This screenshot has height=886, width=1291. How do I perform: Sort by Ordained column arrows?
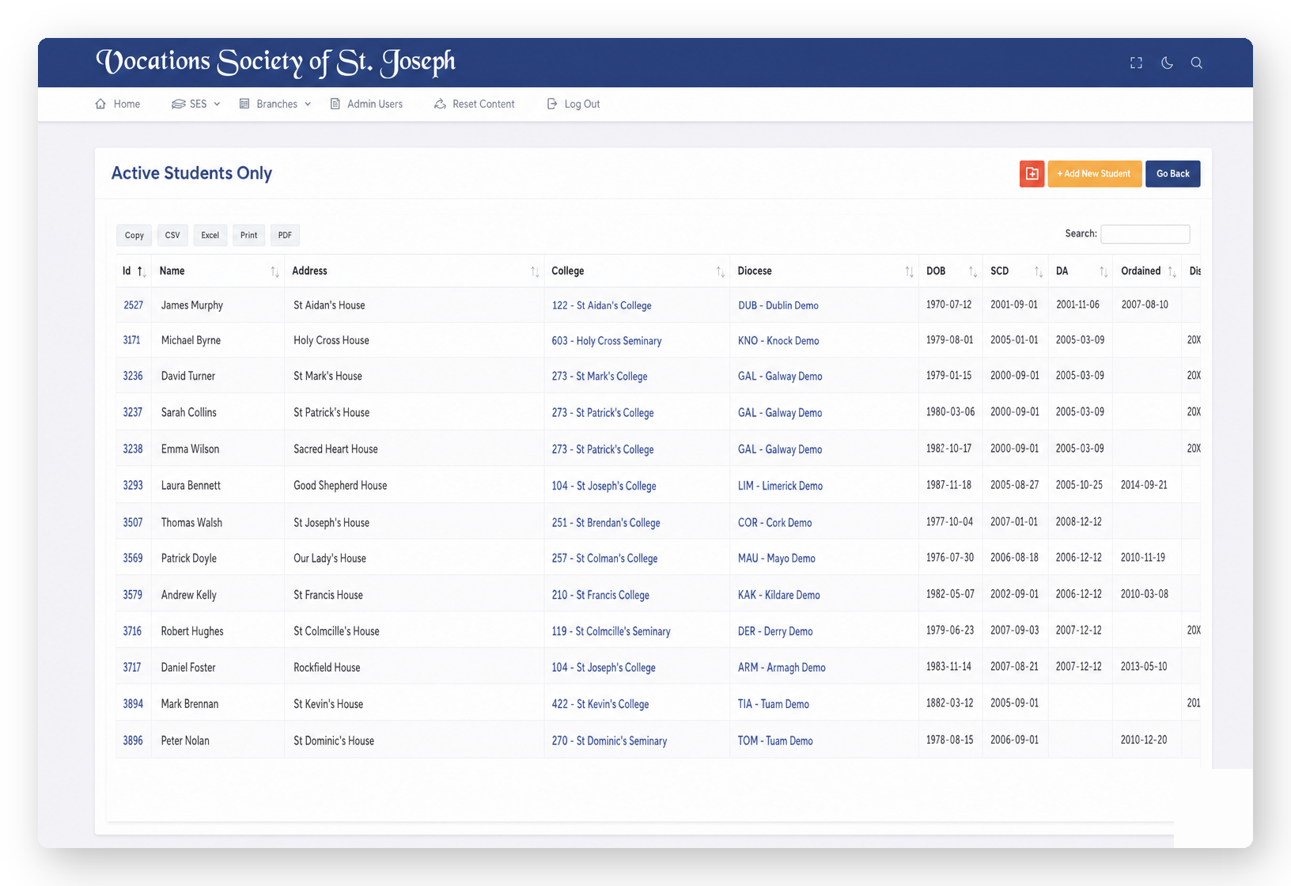[x=1172, y=271]
